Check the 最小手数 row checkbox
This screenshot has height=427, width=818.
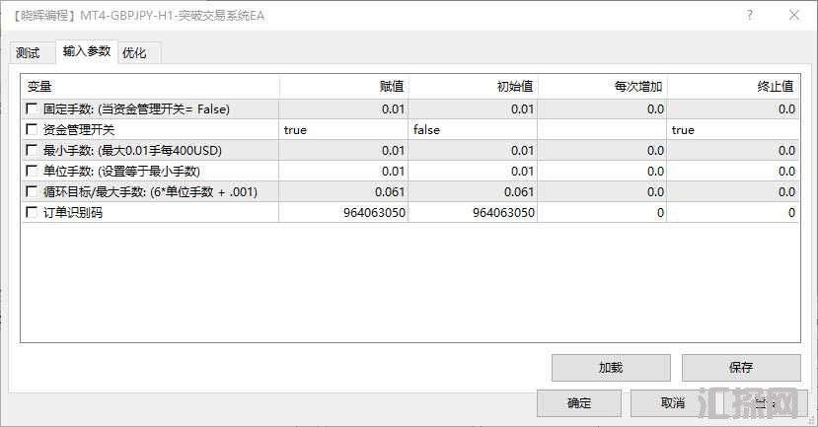32,150
